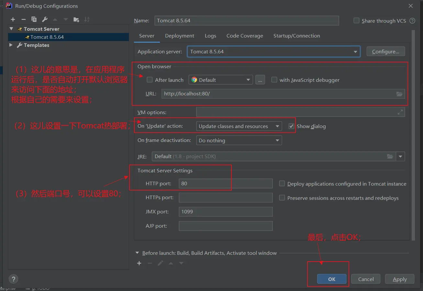This screenshot has width=423, height=291.
Task: Click the Remove Configuration minus icon
Action: [x=23, y=19]
